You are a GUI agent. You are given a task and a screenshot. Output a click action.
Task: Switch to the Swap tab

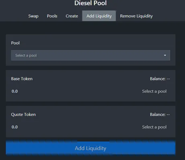[x=33, y=16]
